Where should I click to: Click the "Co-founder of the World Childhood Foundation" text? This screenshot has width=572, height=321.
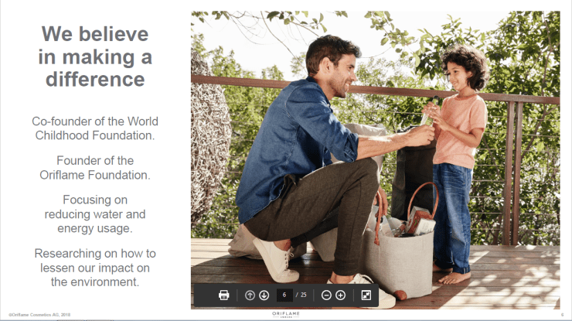pos(95,128)
